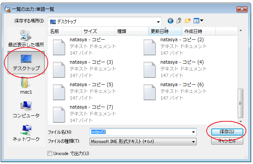Go up one folder level
This screenshot has height=164, width=253.
(179, 21)
